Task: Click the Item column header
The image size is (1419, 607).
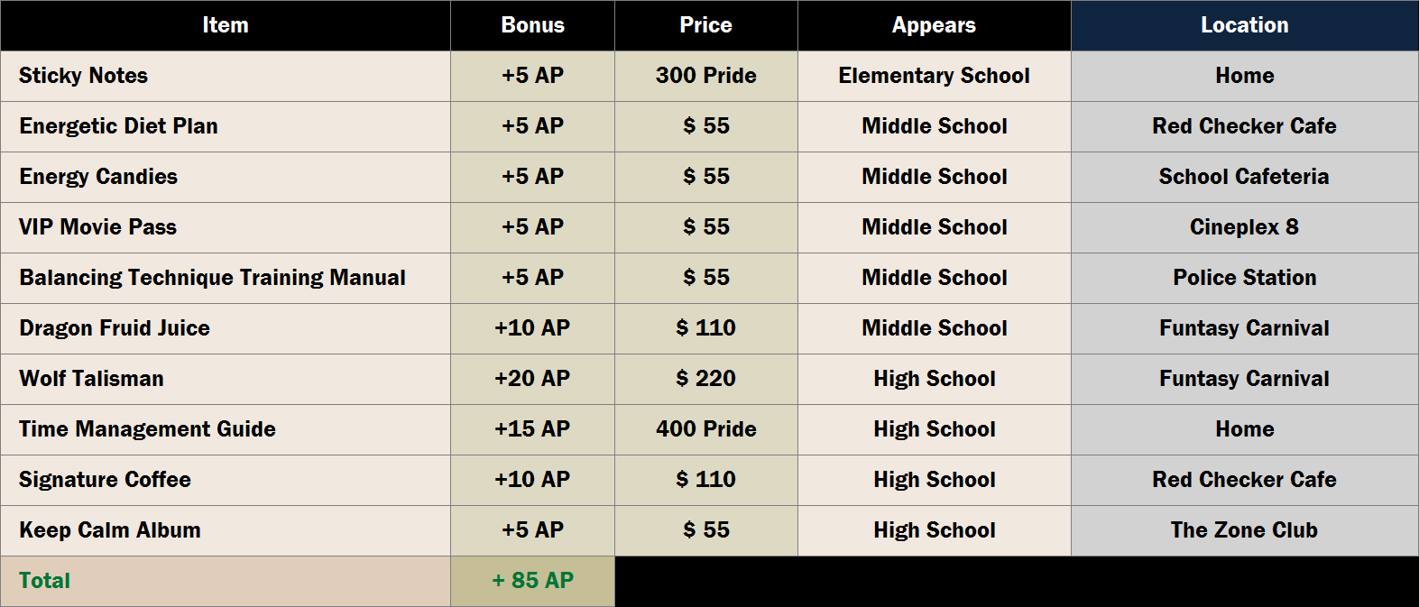Action: coord(226,25)
